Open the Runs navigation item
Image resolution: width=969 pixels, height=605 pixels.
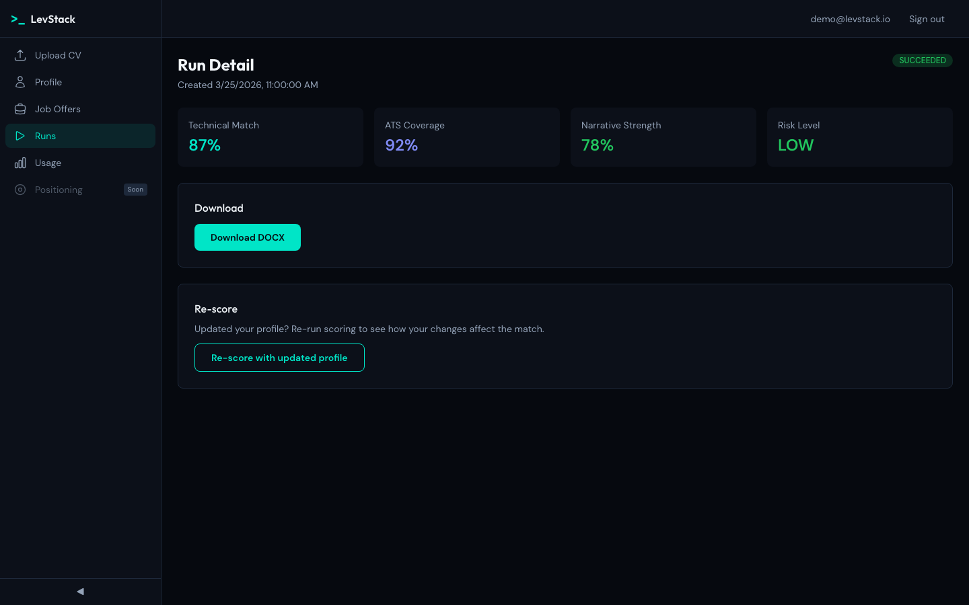pyautogui.click(x=45, y=136)
